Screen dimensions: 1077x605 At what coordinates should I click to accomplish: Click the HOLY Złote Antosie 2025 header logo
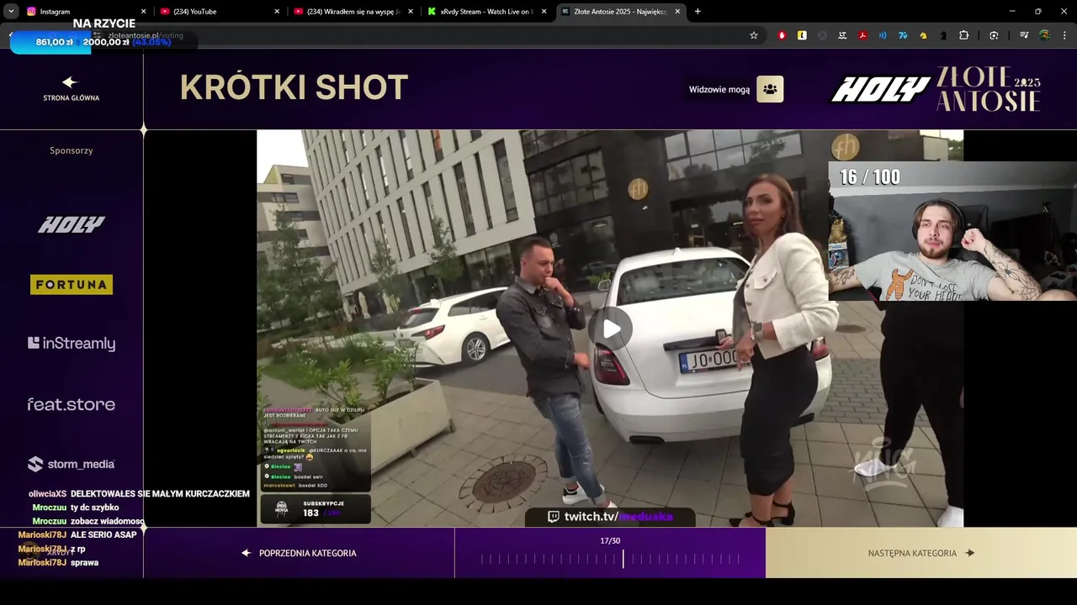(x=936, y=89)
